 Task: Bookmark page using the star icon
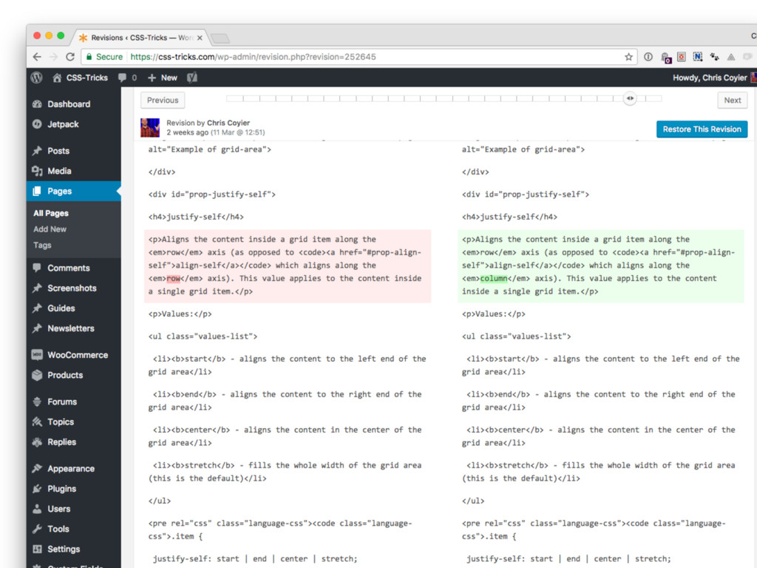tap(628, 57)
